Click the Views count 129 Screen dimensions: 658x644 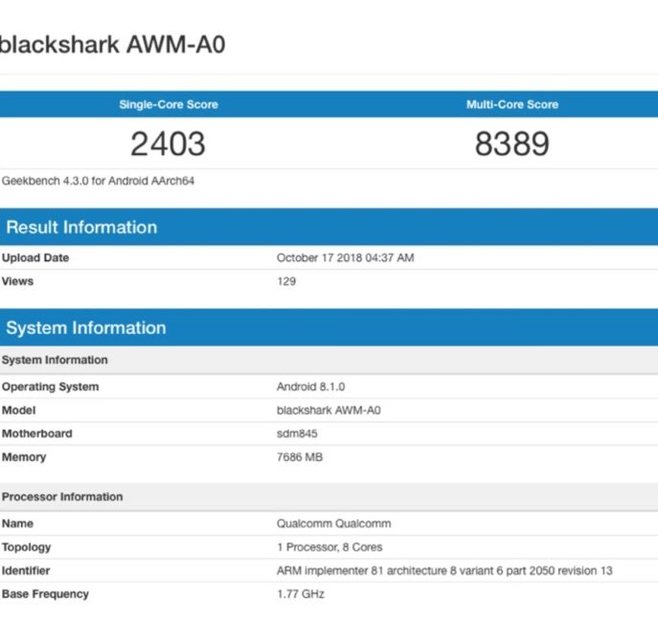click(x=286, y=281)
